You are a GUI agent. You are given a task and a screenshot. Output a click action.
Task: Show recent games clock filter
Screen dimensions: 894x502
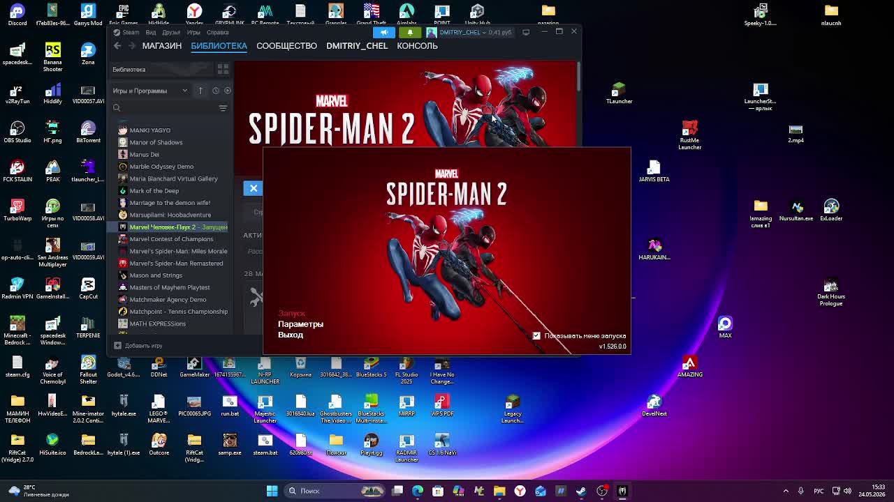(x=216, y=91)
